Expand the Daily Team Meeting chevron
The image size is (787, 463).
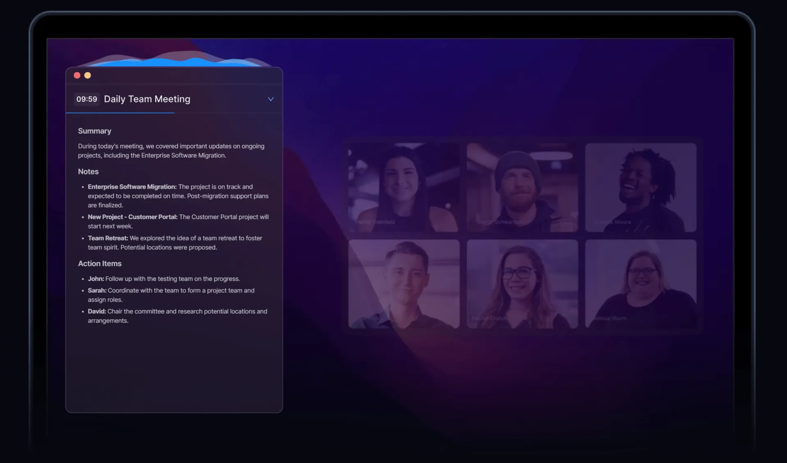pos(271,99)
